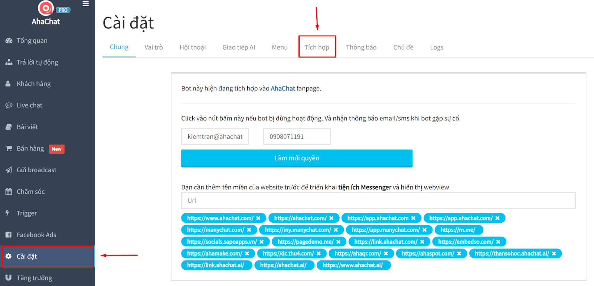Click the https://ahachat.ai/ domain tag

(x=284, y=265)
